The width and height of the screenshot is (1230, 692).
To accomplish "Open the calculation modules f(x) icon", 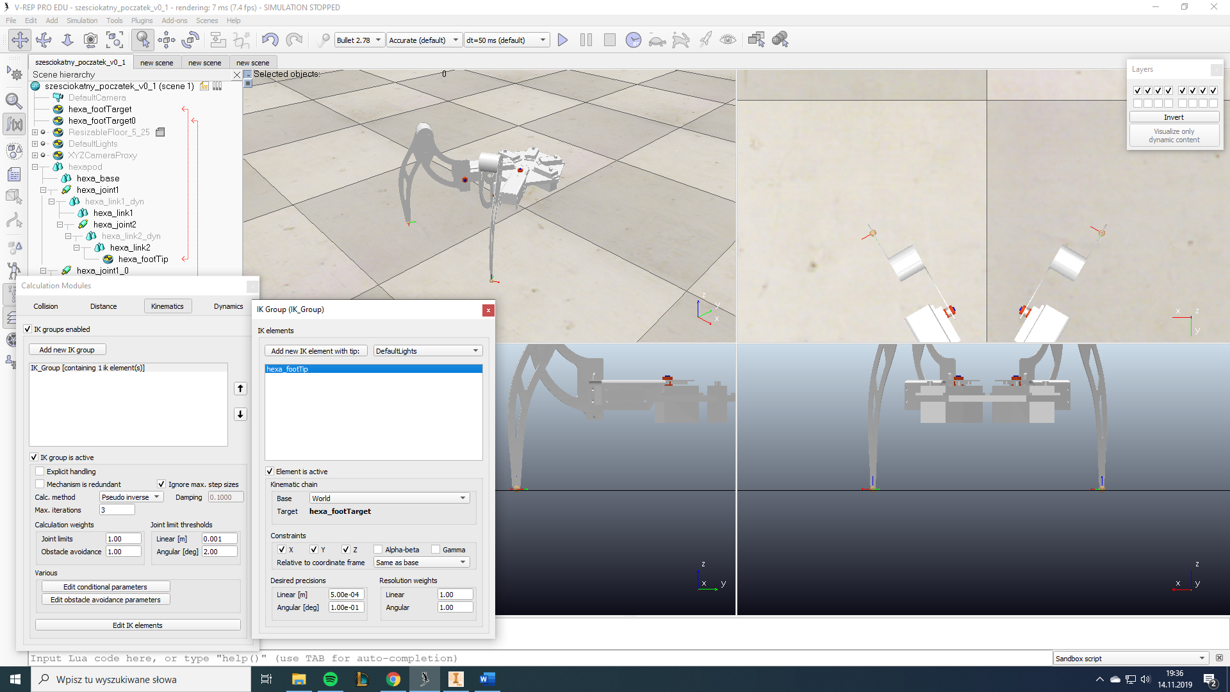I will coord(14,124).
